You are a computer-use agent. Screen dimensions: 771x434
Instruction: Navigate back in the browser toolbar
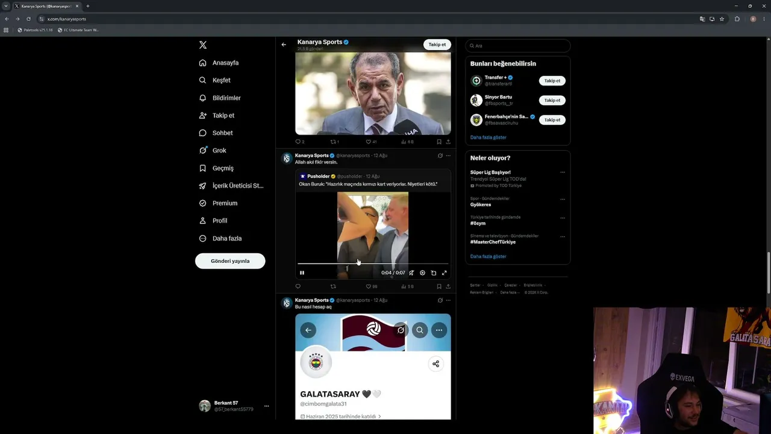tap(7, 19)
